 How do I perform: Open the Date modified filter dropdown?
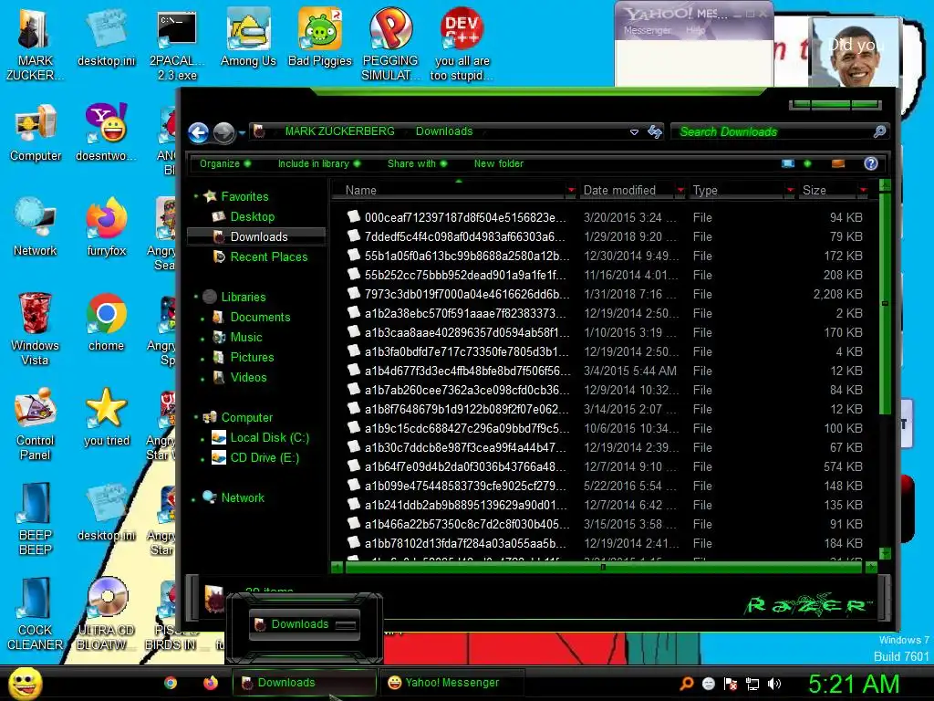(680, 190)
